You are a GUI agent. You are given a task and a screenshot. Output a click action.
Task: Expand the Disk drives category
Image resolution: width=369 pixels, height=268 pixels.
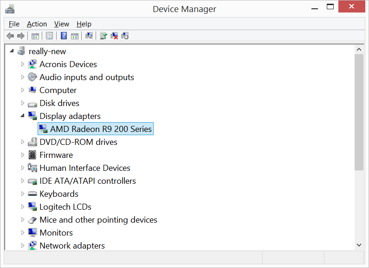click(22, 103)
